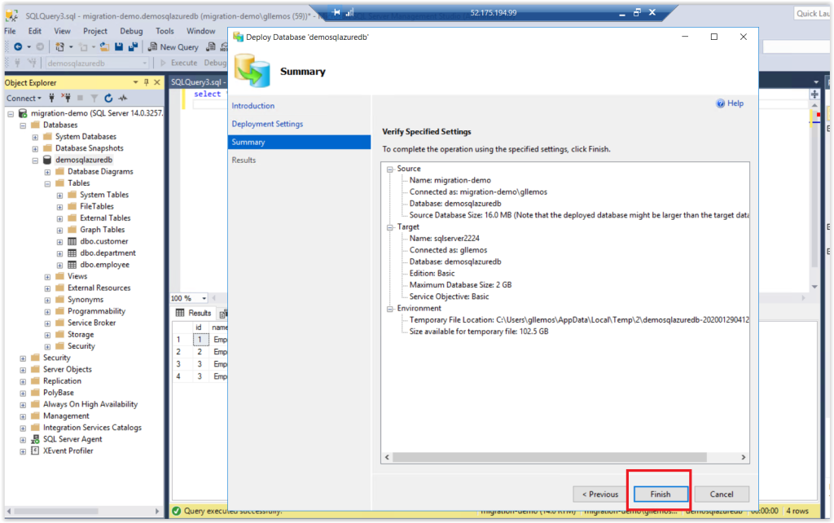The image size is (834, 523).
Task: Click Connect Object Explorer plug icon
Action: [51, 98]
